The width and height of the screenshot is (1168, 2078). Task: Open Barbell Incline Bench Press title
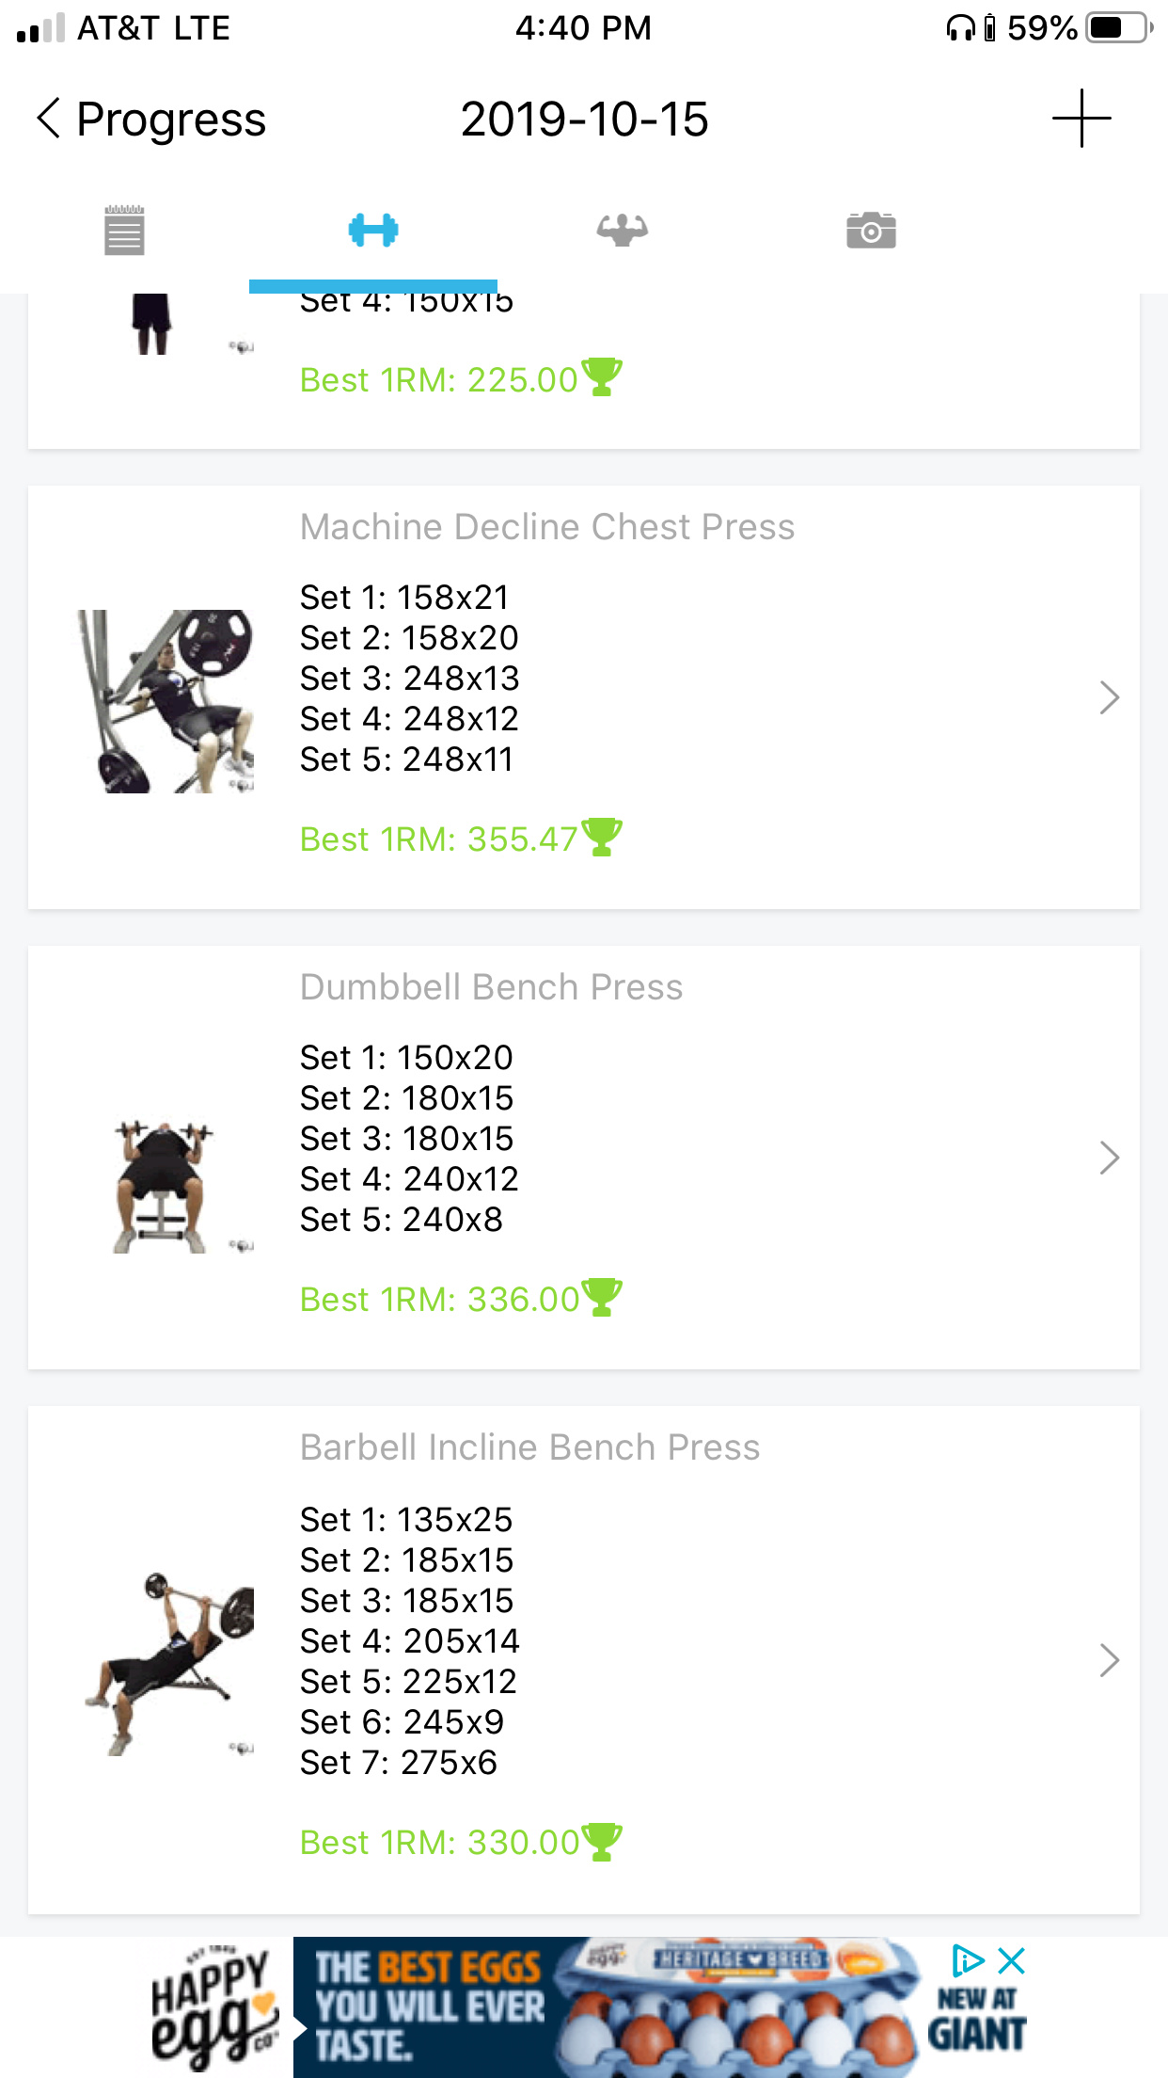529,1447
